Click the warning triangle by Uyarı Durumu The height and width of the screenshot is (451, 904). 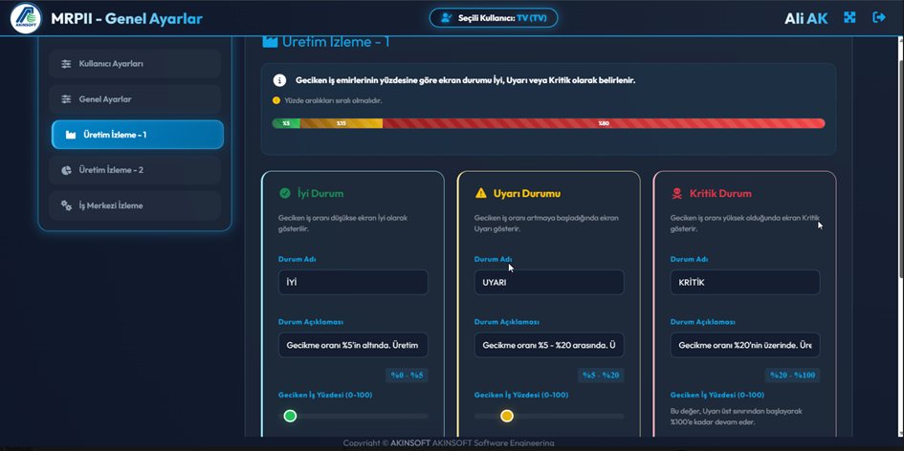click(x=481, y=193)
